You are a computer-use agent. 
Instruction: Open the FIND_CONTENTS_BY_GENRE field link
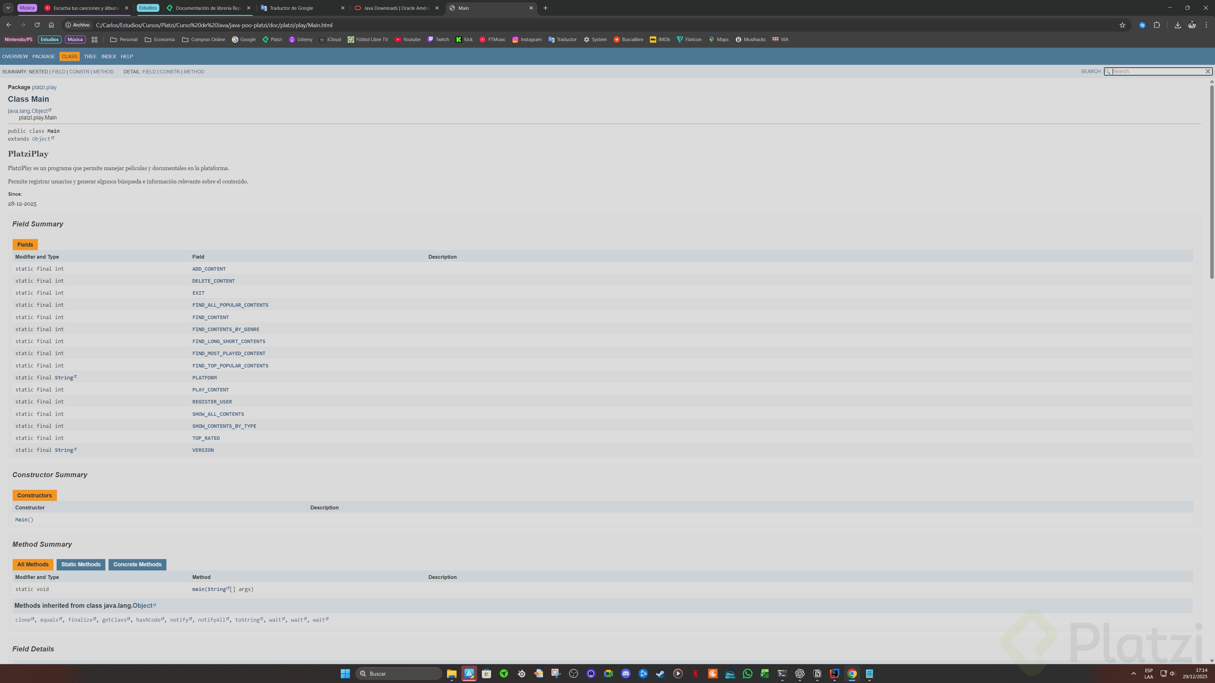click(226, 329)
